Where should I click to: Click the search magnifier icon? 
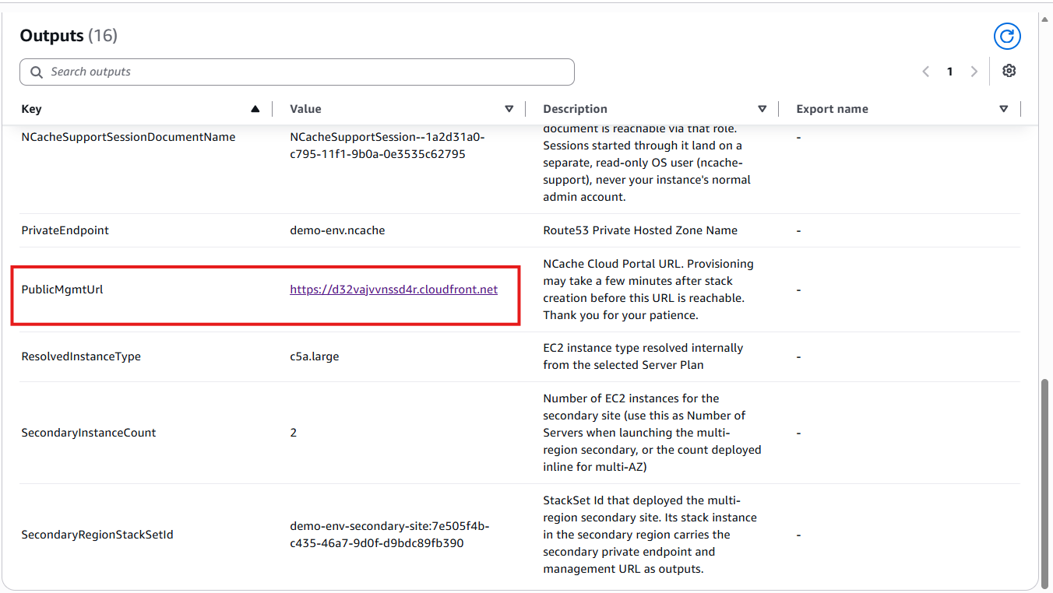click(x=36, y=72)
